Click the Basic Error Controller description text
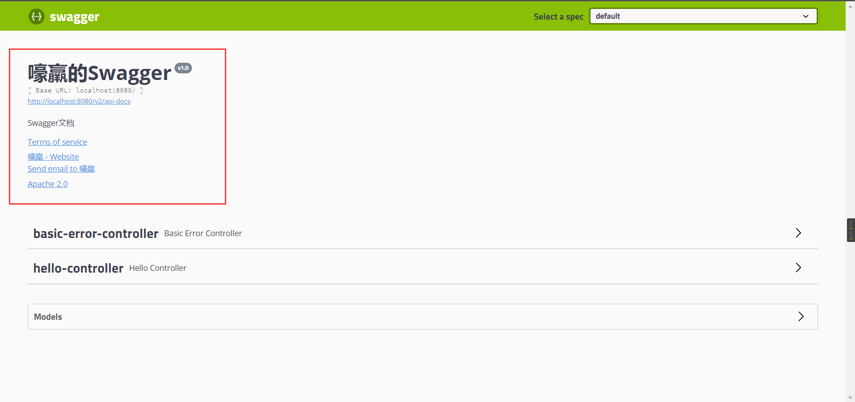855x402 pixels. click(x=203, y=233)
